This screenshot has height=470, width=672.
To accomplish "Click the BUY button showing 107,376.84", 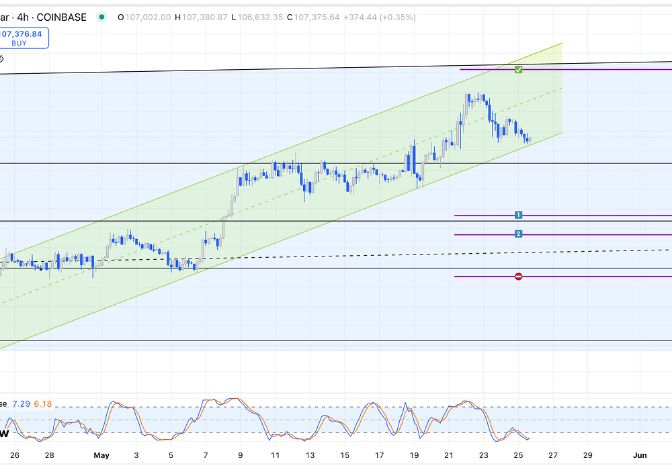I will [24, 38].
